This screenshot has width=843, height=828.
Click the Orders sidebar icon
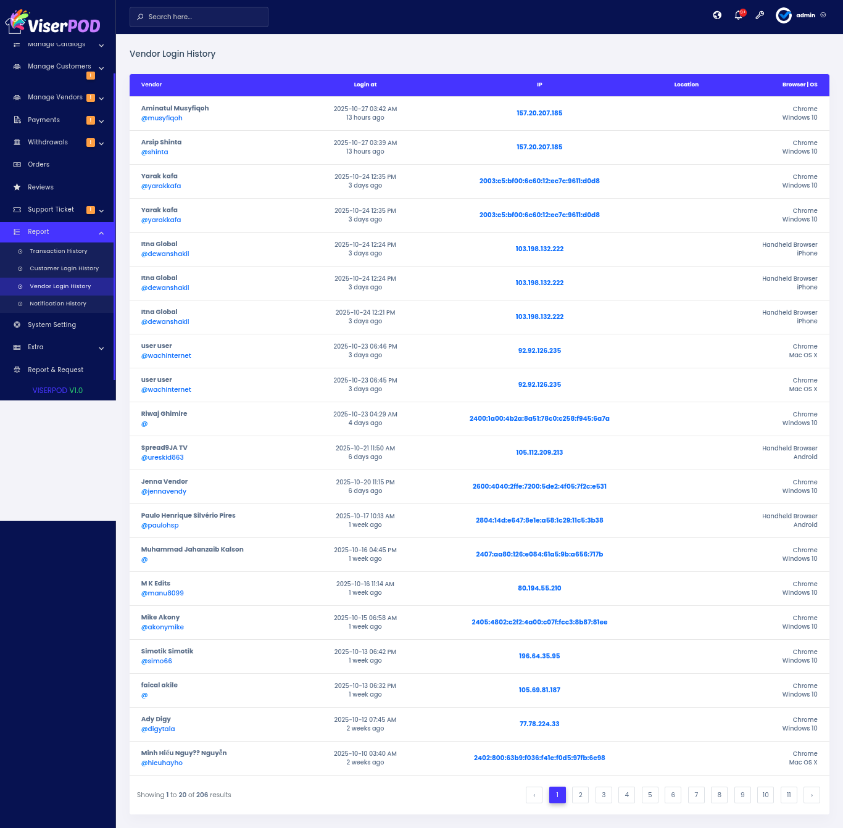[x=17, y=165]
